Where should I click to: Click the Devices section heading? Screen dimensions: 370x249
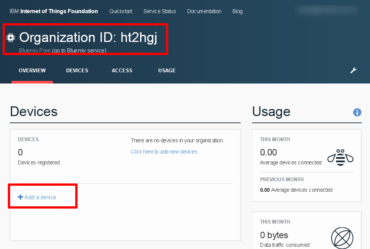34,112
